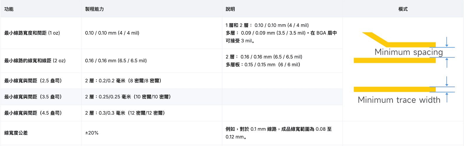Click the Minimum spacing diagram label

(409, 52)
